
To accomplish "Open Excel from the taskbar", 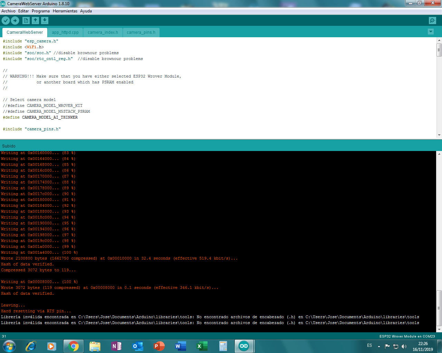I will point(202,346).
